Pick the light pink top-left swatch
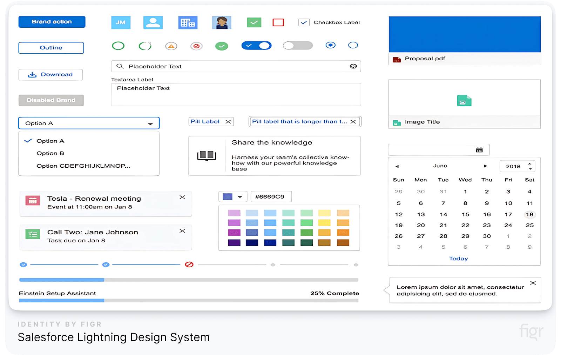 pos(234,213)
